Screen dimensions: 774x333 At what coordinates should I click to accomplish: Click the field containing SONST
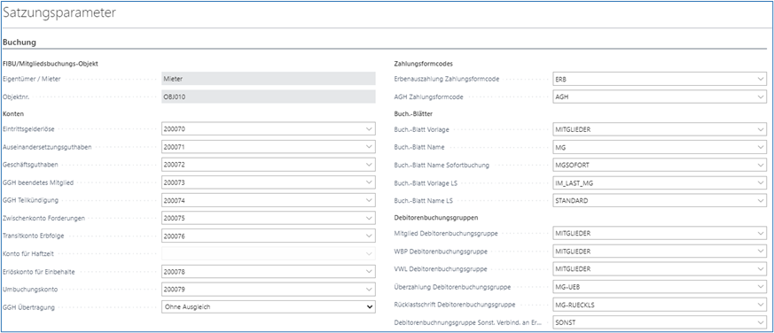(x=660, y=322)
